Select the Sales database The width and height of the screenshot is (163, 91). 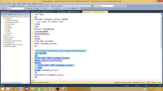(9, 26)
